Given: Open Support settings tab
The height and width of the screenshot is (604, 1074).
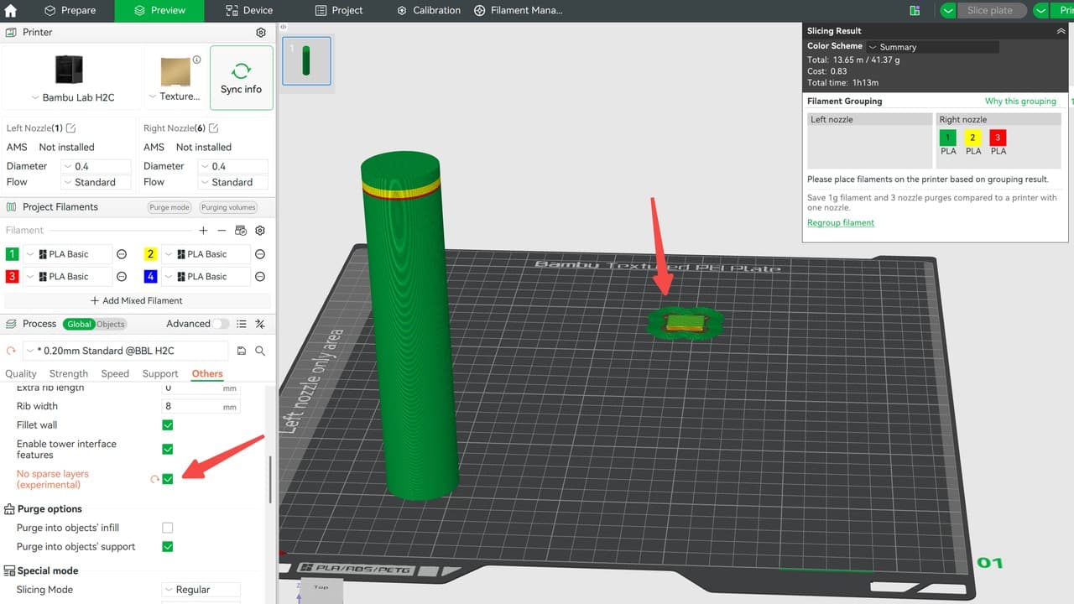Looking at the screenshot, I should pyautogui.click(x=160, y=373).
